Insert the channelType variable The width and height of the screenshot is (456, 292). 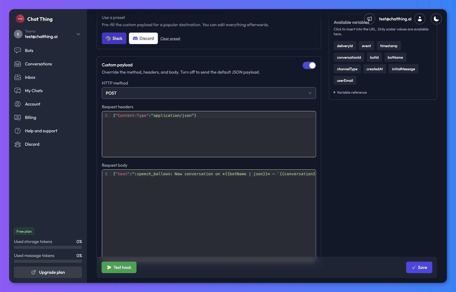click(347, 69)
